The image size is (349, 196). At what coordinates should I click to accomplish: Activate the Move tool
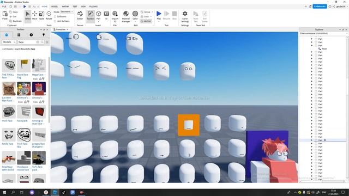pyautogui.click(x=35, y=16)
